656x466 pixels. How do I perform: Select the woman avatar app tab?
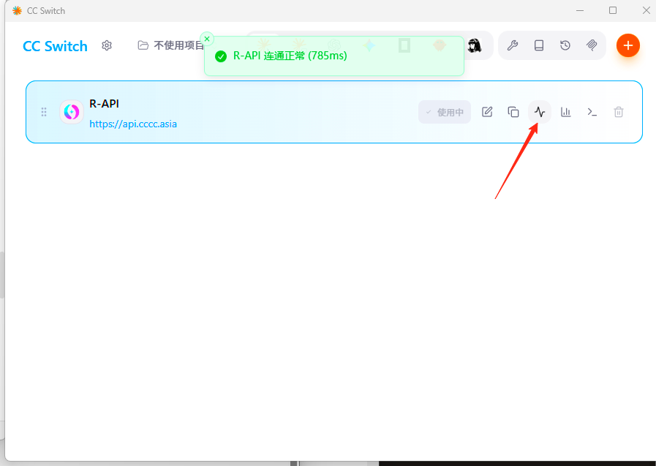475,45
